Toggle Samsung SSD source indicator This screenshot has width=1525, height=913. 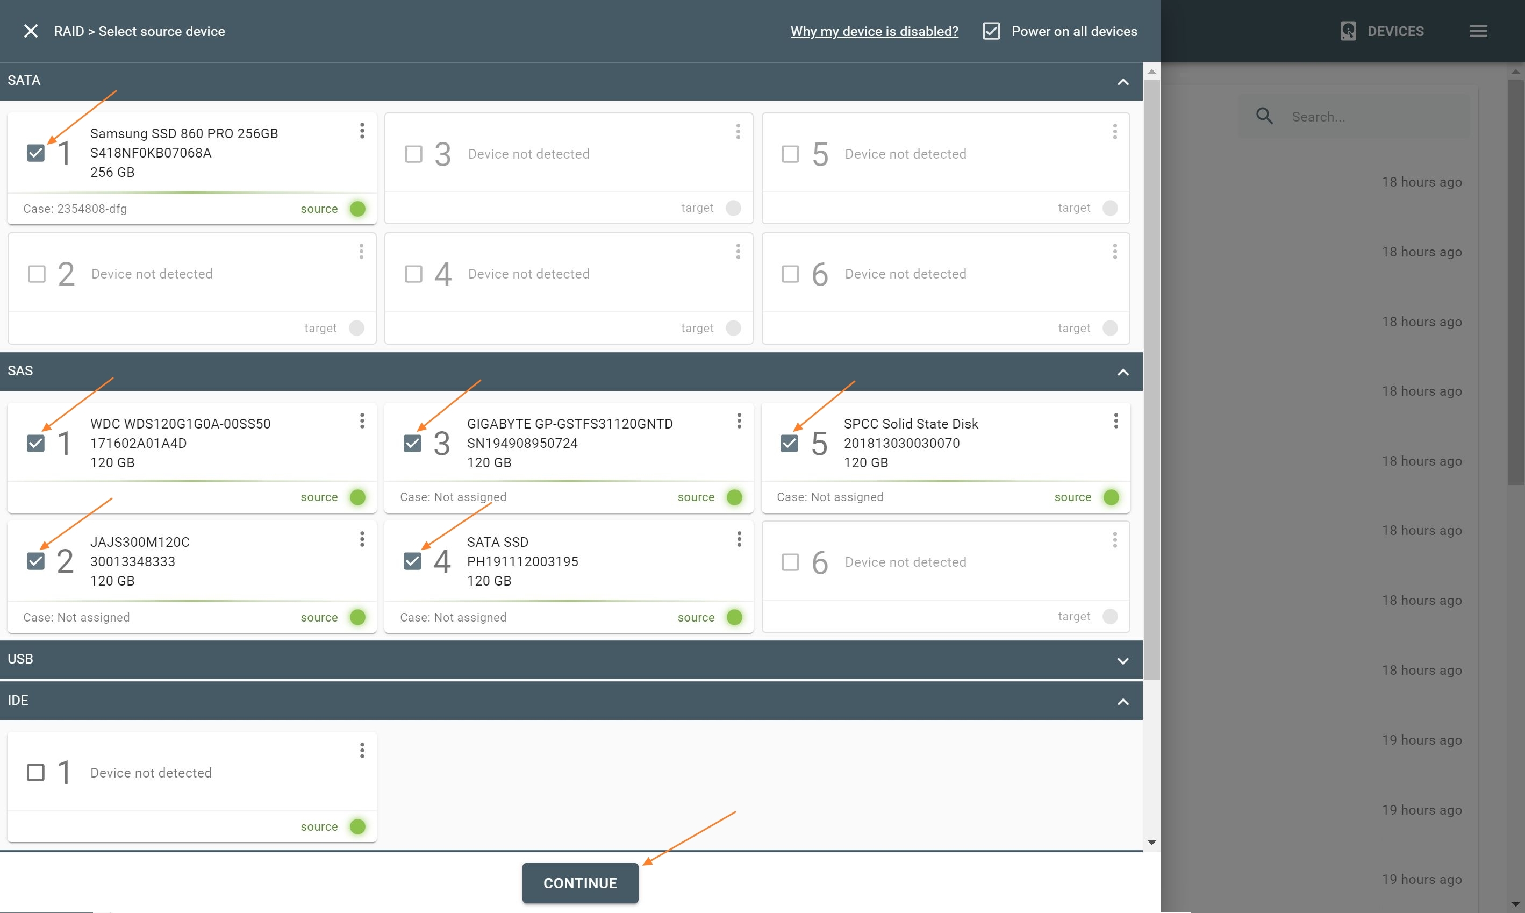358,209
